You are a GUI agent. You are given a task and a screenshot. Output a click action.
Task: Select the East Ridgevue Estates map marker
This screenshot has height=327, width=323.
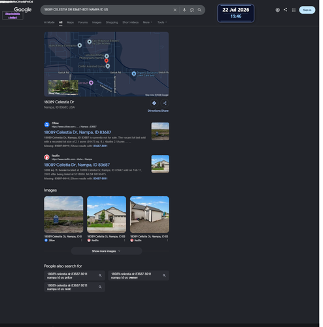point(90,42)
